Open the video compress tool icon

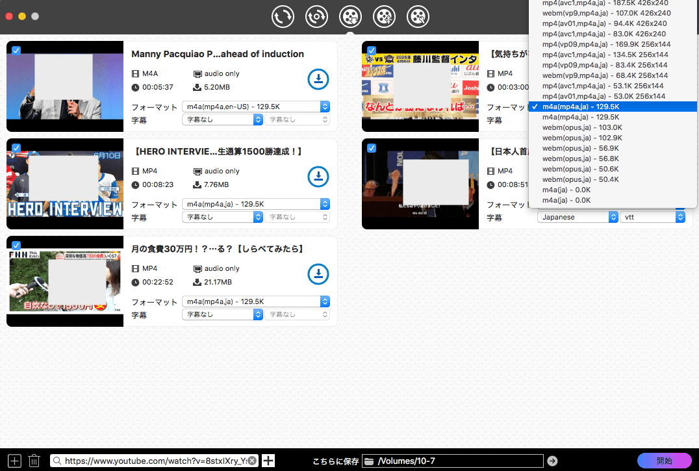384,17
